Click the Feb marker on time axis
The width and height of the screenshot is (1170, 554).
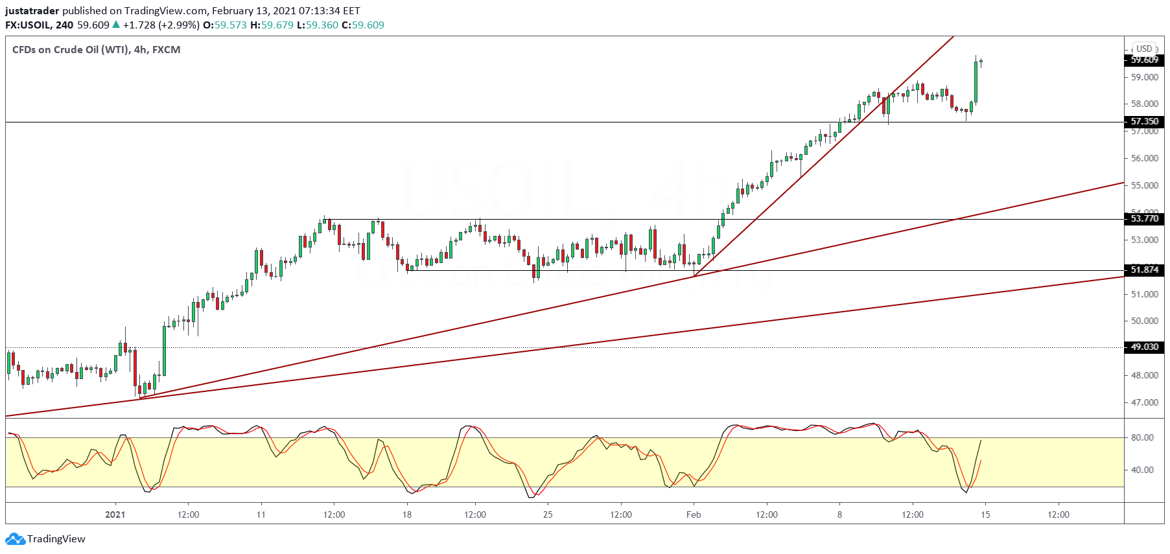[x=694, y=514]
